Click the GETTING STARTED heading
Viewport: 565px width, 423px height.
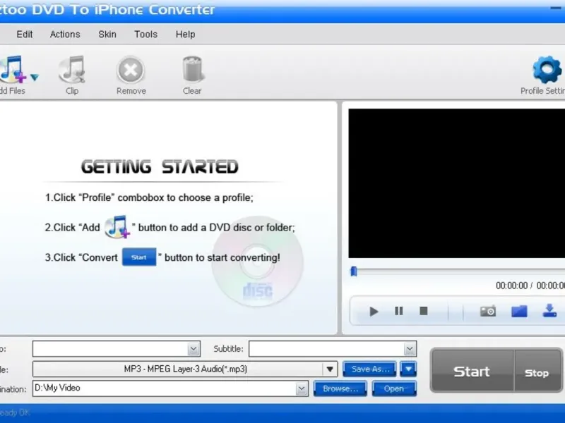tap(160, 167)
